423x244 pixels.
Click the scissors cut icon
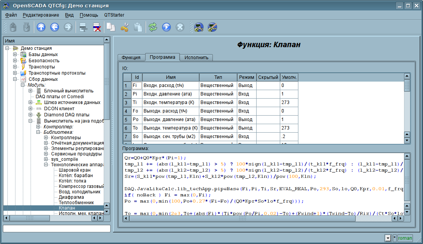[125, 27]
